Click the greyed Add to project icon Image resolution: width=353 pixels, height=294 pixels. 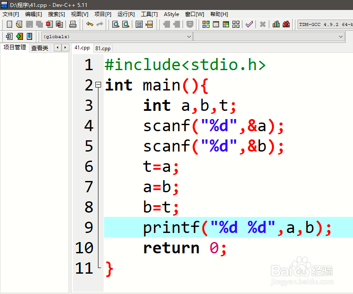click(167, 24)
